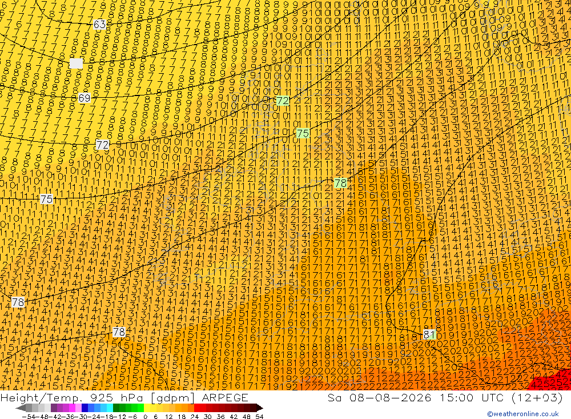Click the green 75 contour label
571x419 pixels.
[x=303, y=133]
